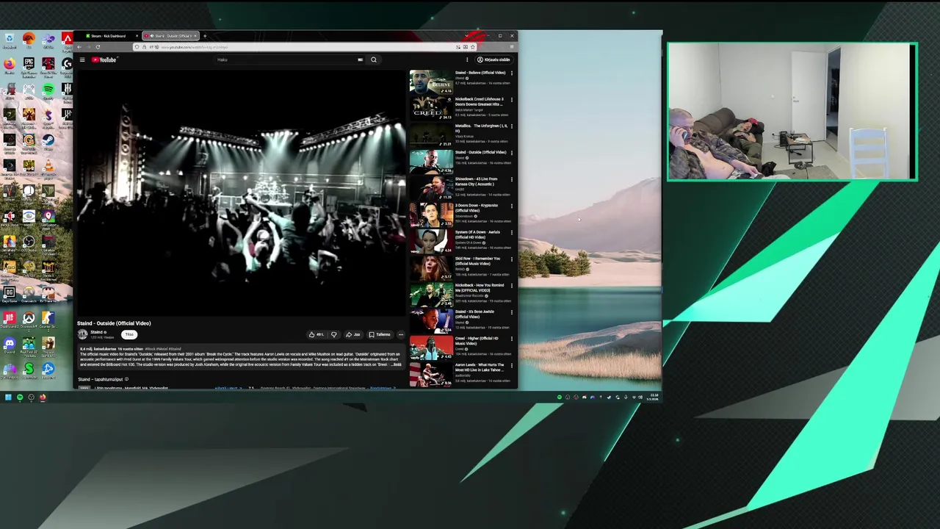
Task: Click the Jaa share button
Action: tap(353, 335)
